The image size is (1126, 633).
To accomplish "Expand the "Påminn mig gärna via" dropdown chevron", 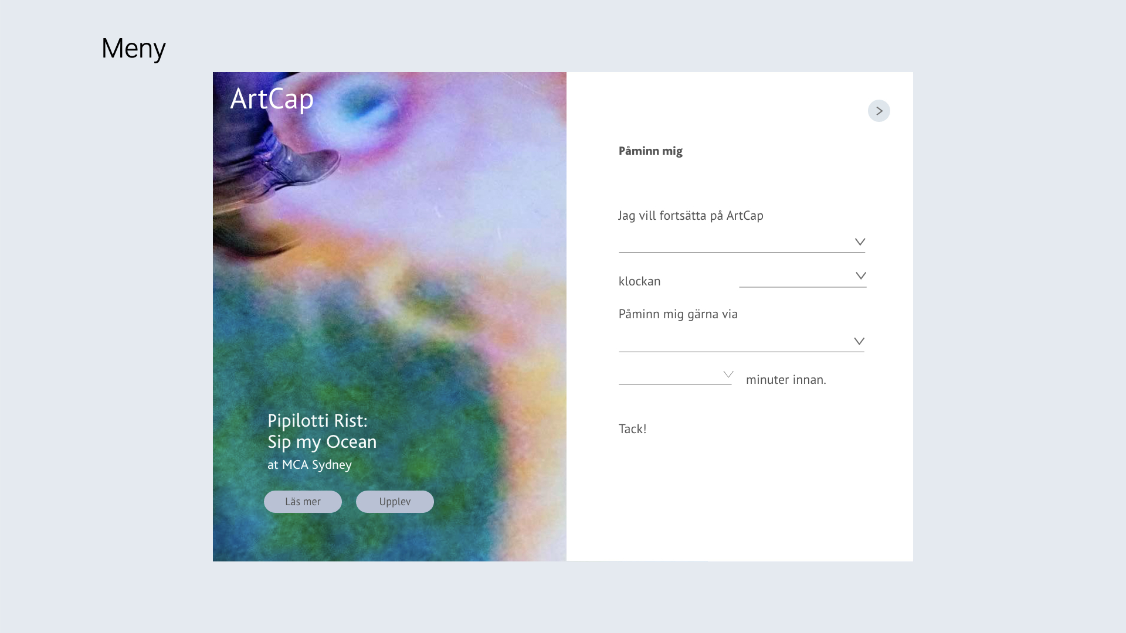I will 859,342.
